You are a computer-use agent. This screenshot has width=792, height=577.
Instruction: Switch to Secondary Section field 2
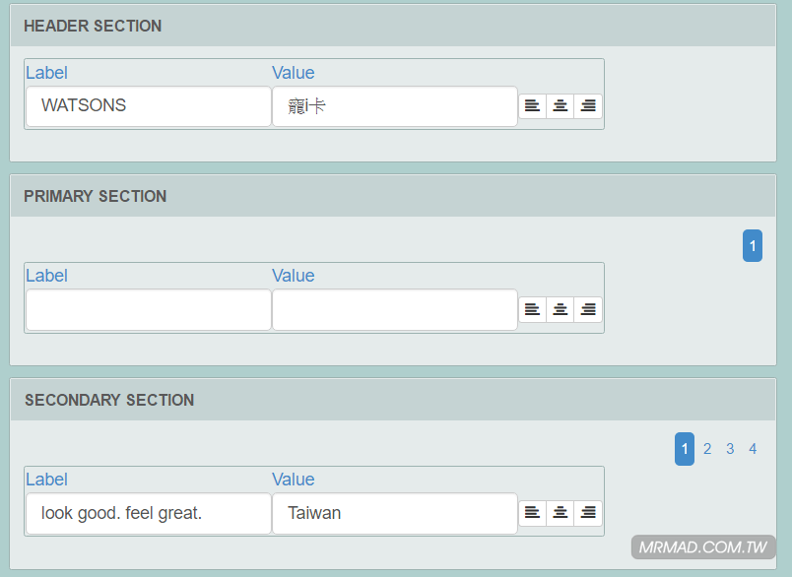[707, 449]
